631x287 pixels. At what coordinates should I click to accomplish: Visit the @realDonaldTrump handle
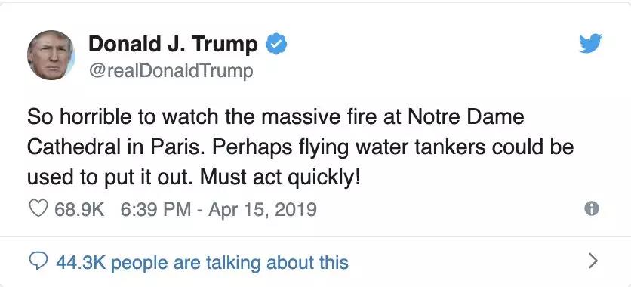tap(171, 71)
